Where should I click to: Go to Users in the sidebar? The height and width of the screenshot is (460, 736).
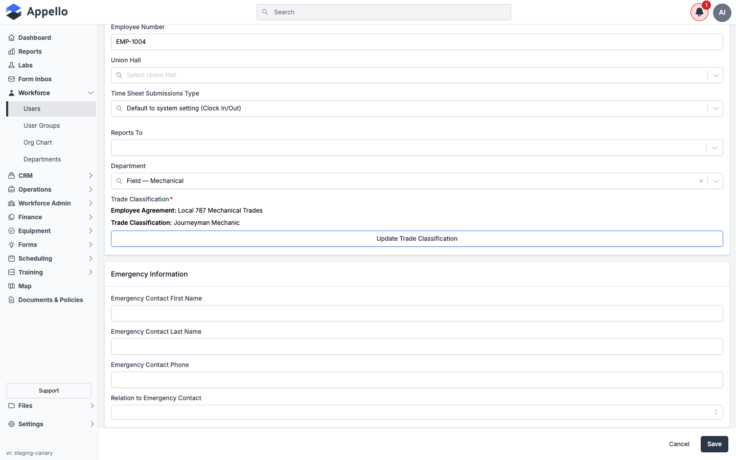pyautogui.click(x=51, y=109)
